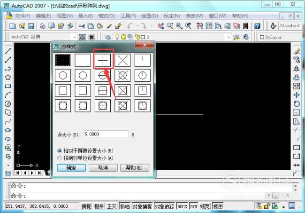
Task: Toggle 线宽 lineweight display
Action: point(205,206)
